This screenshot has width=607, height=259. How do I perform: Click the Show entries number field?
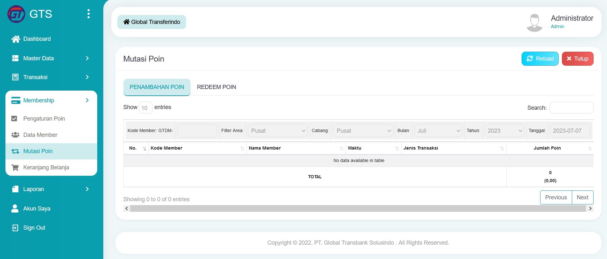(x=146, y=108)
